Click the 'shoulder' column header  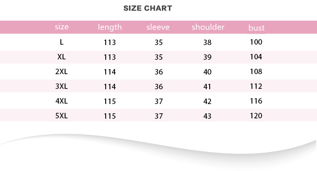click(x=208, y=27)
